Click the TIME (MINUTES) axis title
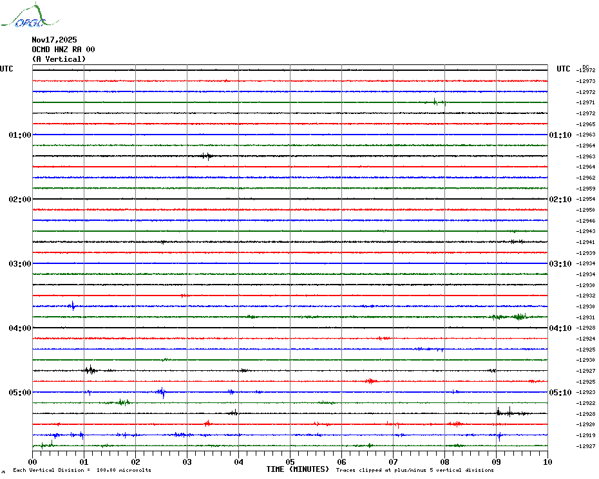 coord(298,469)
